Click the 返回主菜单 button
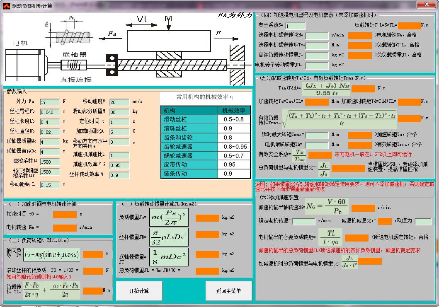Screen dimensions: 439x307 click(x=228, y=290)
